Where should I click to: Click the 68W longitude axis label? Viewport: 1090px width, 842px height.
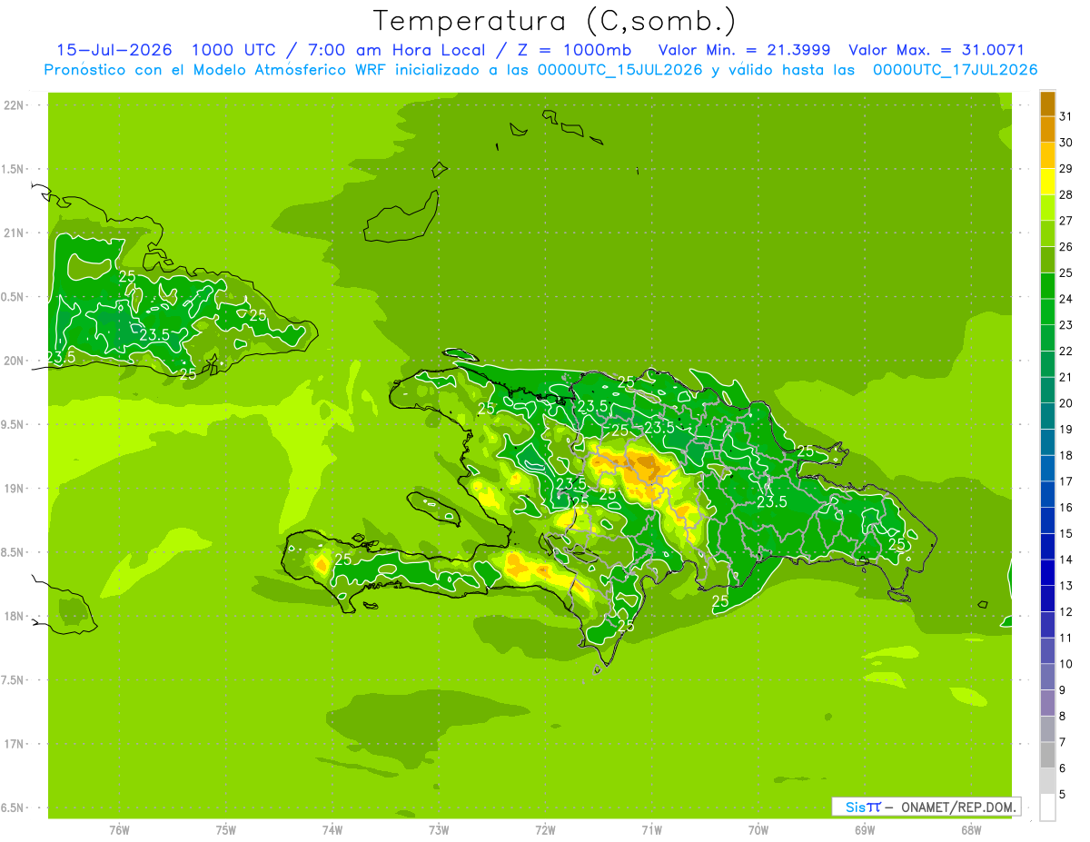coord(971,830)
